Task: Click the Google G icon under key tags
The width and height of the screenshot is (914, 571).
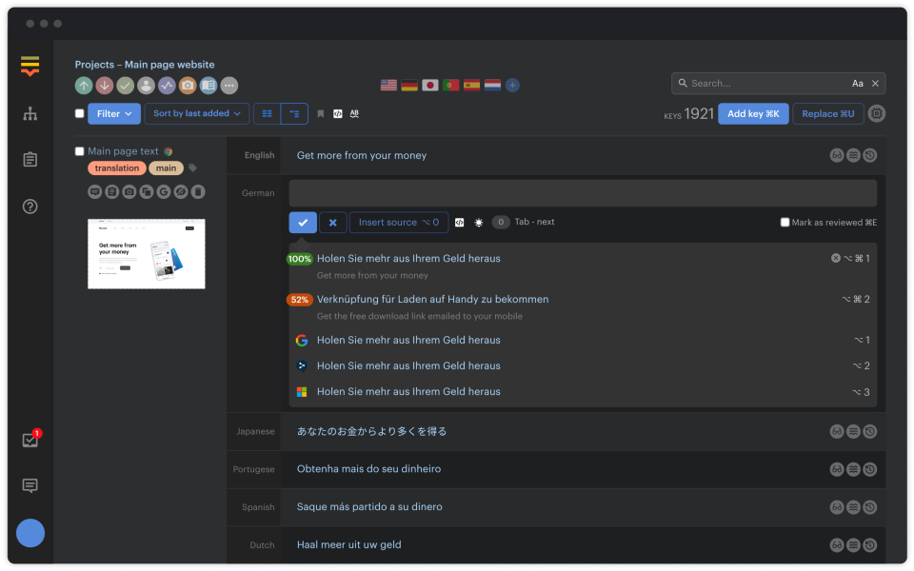Action: click(x=164, y=191)
